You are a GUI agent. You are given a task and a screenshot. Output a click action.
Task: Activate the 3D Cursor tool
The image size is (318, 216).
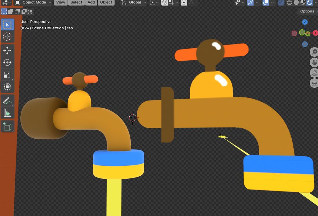7,37
